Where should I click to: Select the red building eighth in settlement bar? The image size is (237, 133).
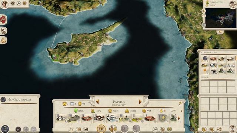tap(150, 118)
